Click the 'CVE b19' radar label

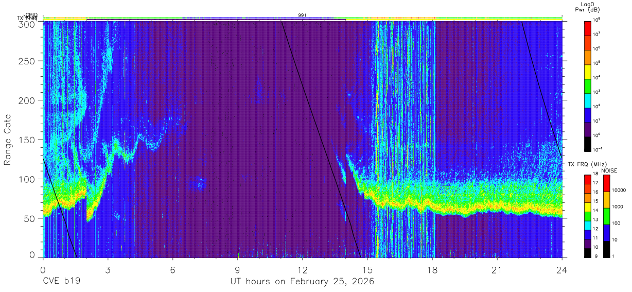pos(61,282)
